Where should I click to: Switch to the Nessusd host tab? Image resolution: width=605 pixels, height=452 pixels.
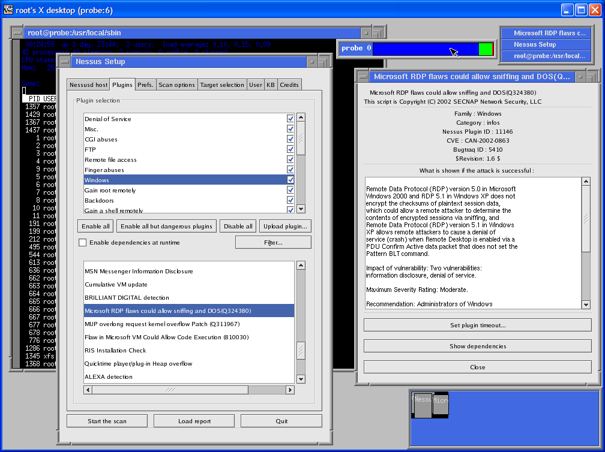coord(89,85)
